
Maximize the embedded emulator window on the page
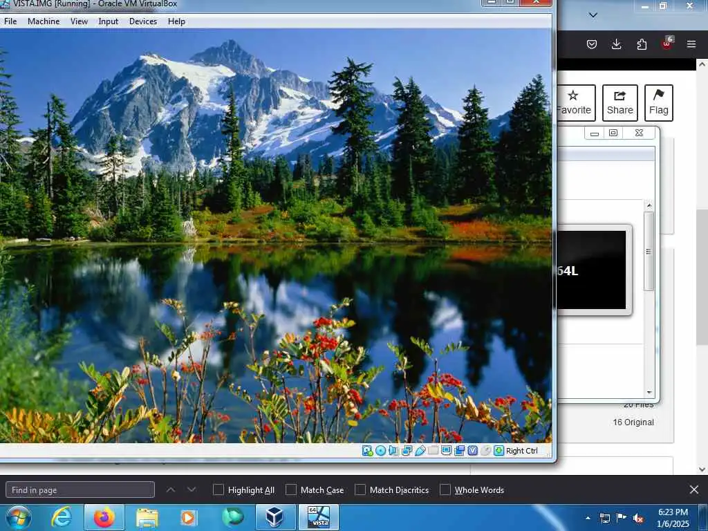613,133
